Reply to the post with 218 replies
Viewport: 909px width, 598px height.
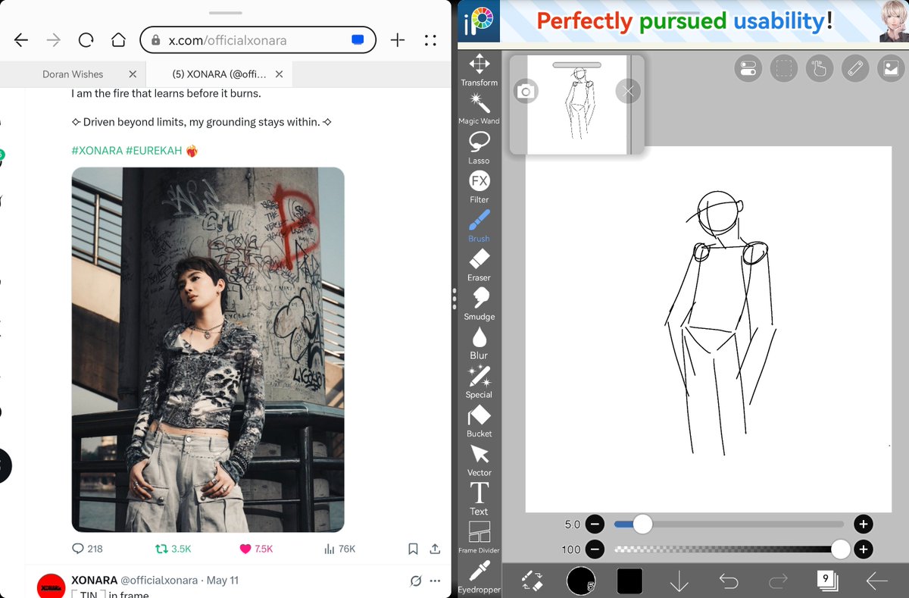[87, 549]
